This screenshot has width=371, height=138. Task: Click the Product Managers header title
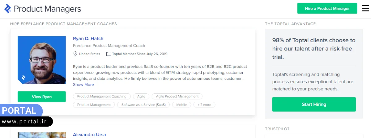47,9
